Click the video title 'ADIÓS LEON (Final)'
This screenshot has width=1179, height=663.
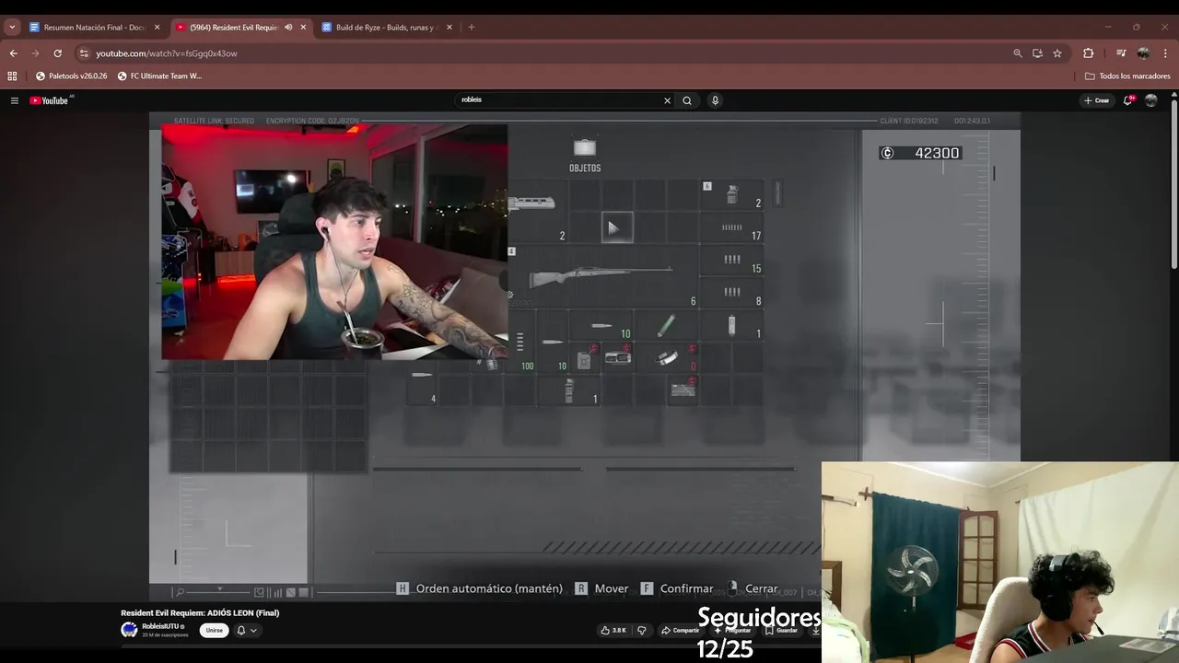(200, 612)
